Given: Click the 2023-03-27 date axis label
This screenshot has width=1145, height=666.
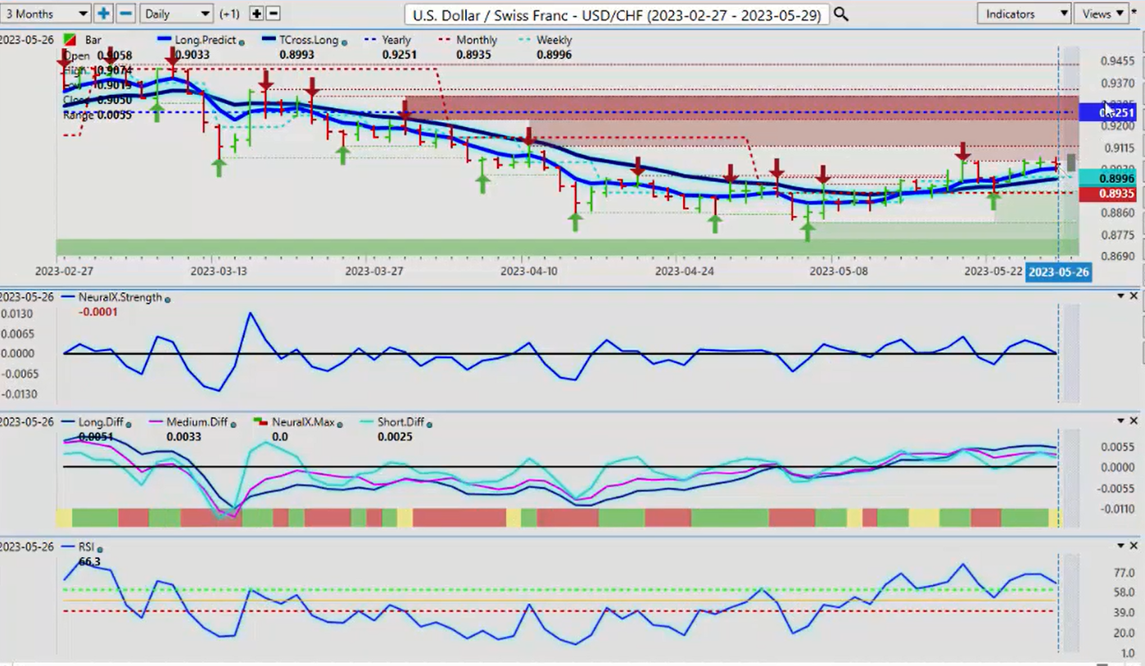Looking at the screenshot, I should click(373, 271).
